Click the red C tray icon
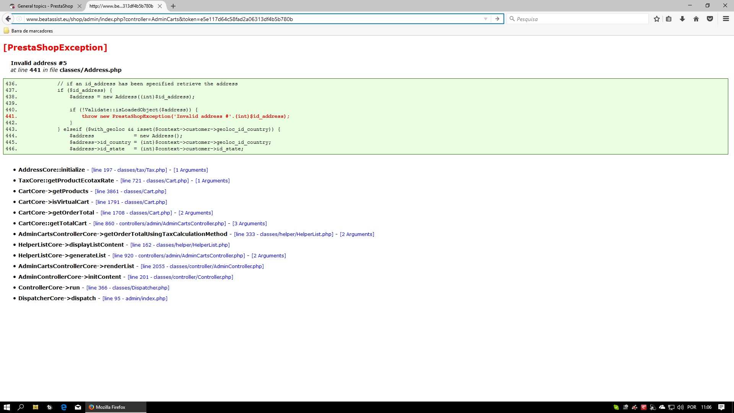Screen dimensions: 734x413 (x=644, y=407)
